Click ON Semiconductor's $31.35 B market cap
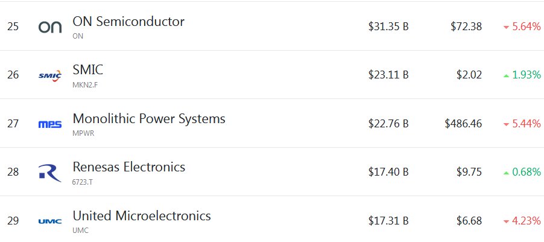The image size is (544, 242). (388, 27)
